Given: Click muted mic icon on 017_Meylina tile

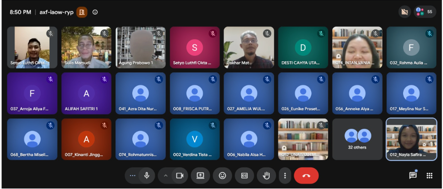Looking at the screenshot, I should pos(430,79).
